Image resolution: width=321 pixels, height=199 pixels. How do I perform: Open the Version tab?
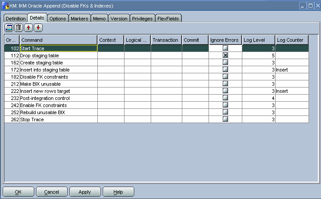tap(119, 18)
